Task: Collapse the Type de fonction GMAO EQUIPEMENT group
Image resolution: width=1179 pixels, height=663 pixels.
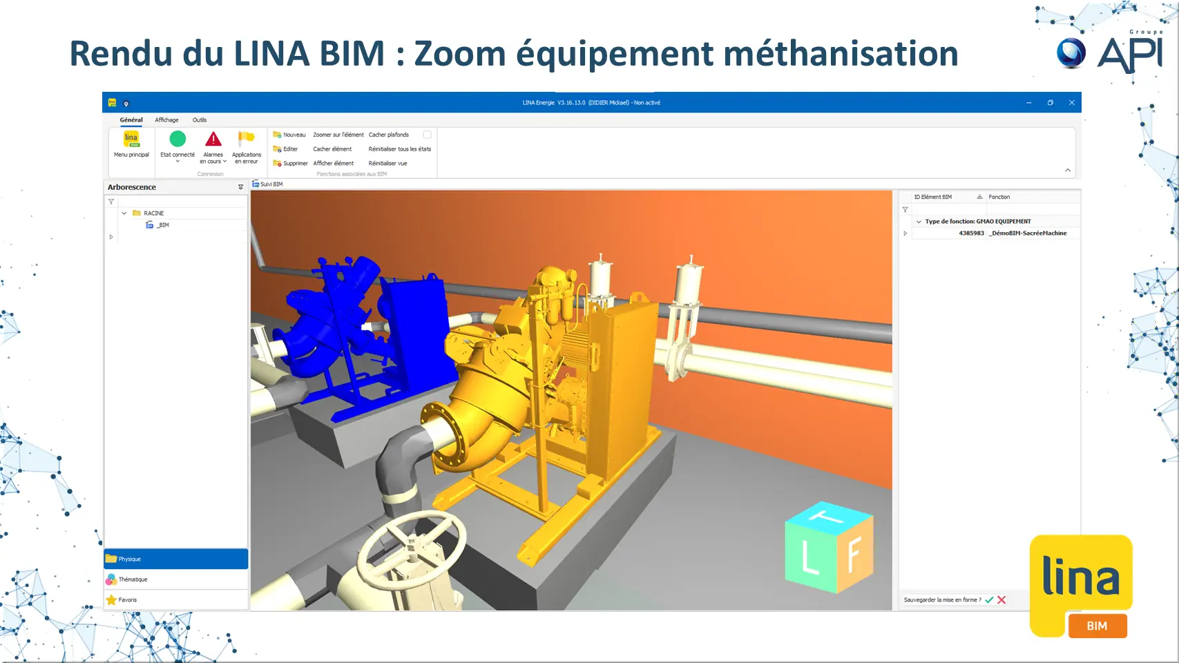Action: pos(919,222)
